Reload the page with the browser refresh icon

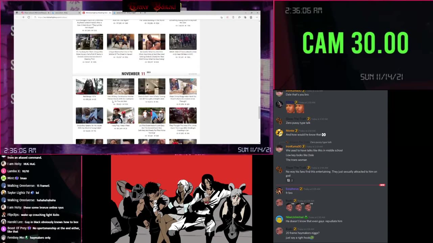[x=29, y=17]
